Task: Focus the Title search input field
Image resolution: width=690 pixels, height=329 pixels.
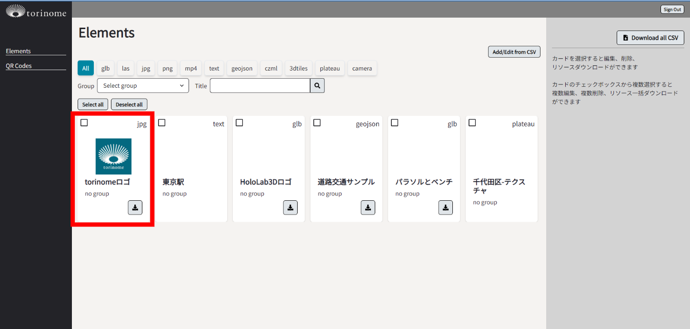Action: (260, 86)
